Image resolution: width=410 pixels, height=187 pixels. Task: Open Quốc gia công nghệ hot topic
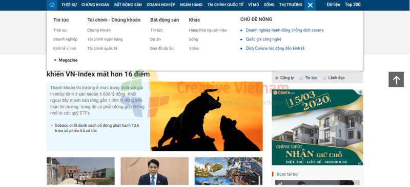pos(263,39)
